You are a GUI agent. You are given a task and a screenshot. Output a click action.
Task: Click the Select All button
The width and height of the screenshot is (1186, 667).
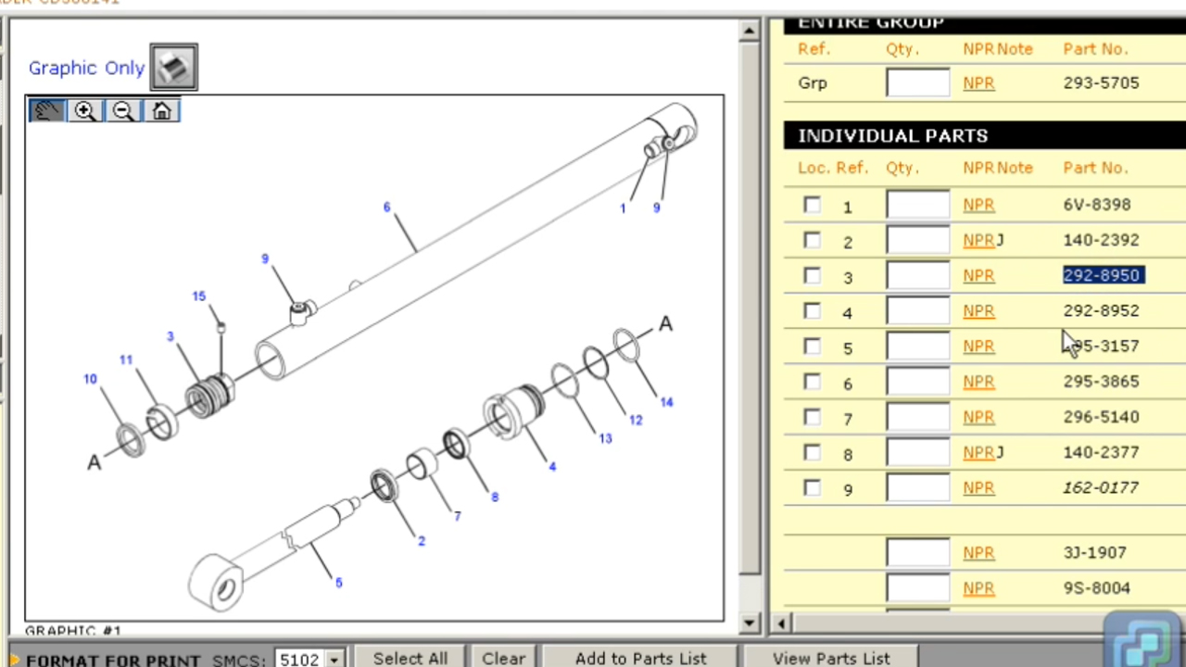(x=410, y=658)
